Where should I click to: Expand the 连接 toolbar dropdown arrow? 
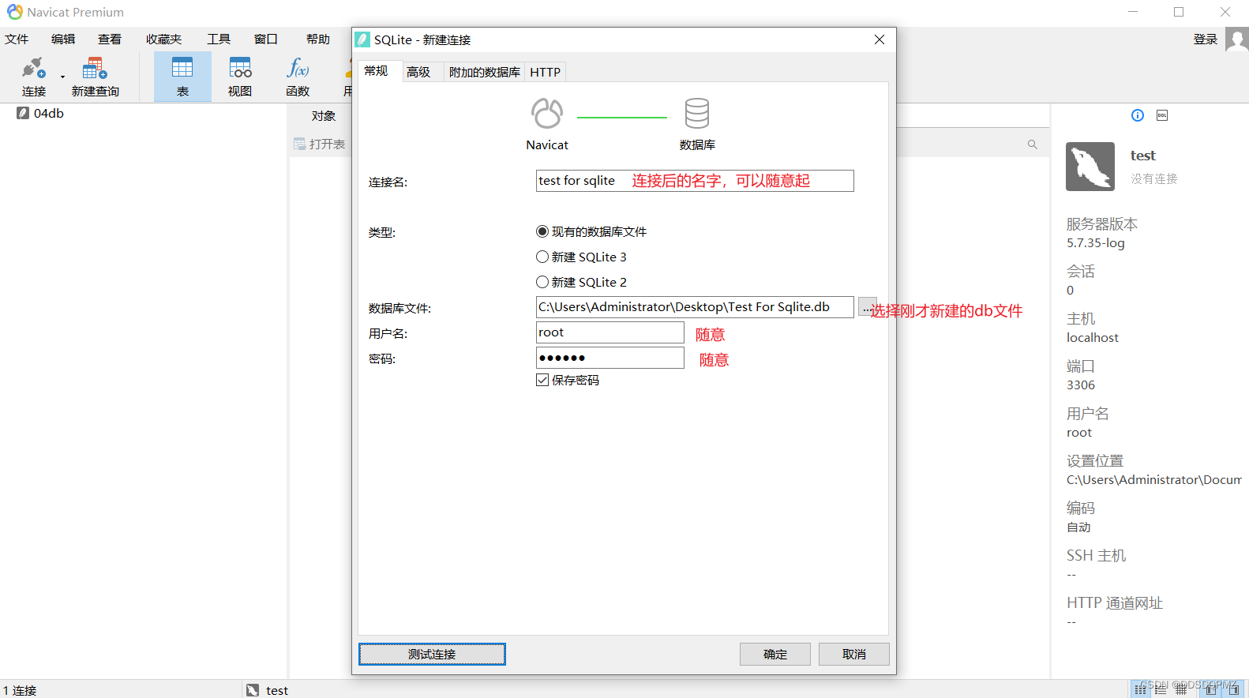[x=62, y=77]
